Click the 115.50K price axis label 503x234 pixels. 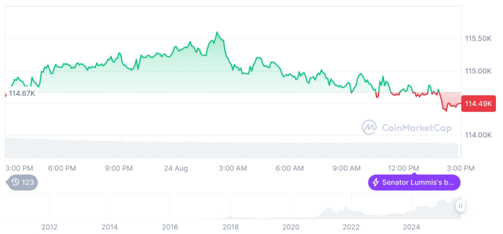(x=477, y=39)
